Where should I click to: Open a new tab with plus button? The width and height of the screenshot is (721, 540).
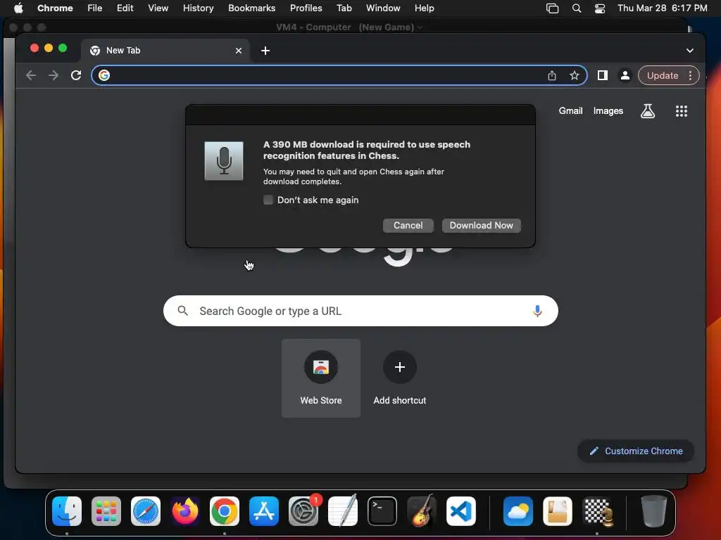coord(265,51)
